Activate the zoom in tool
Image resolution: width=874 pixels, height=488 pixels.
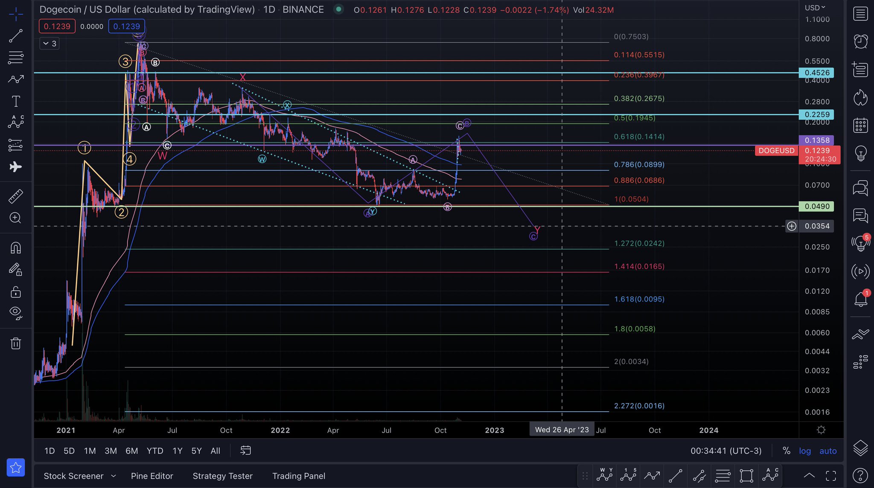[16, 218]
